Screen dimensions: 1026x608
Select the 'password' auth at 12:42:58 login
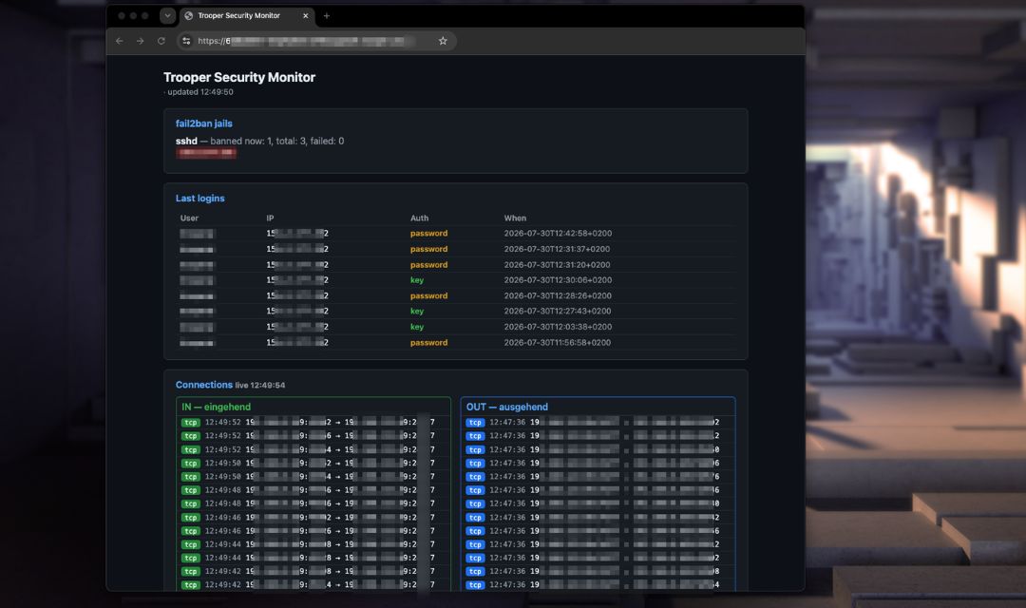coord(428,233)
